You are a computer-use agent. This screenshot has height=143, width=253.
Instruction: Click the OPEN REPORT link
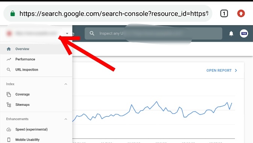coord(222,71)
